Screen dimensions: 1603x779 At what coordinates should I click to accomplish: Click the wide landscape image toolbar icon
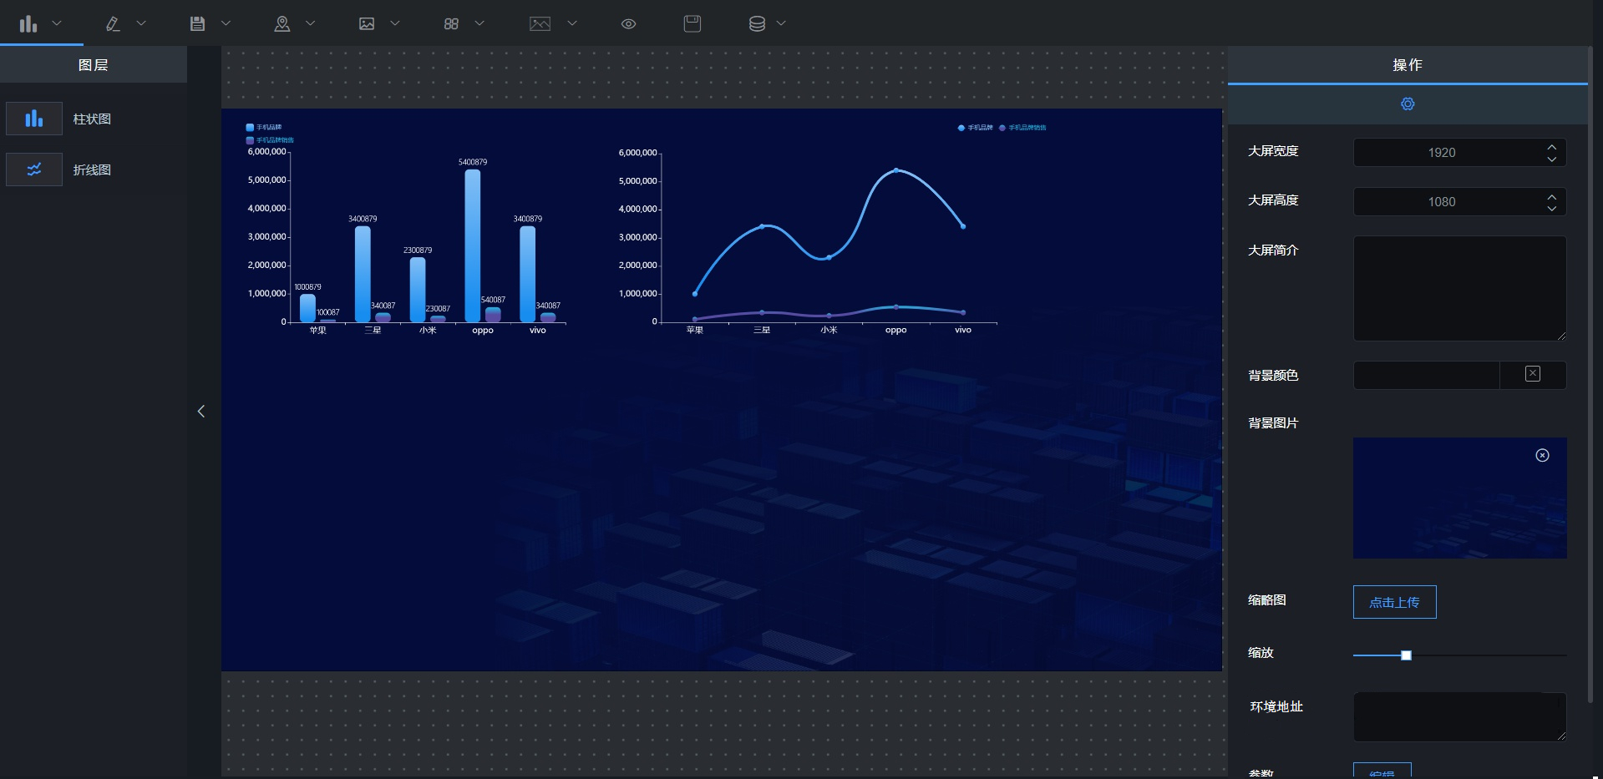(x=540, y=23)
